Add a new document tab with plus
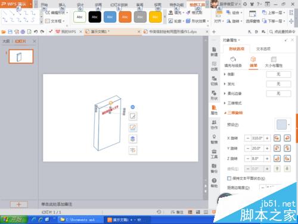 pos(214,32)
